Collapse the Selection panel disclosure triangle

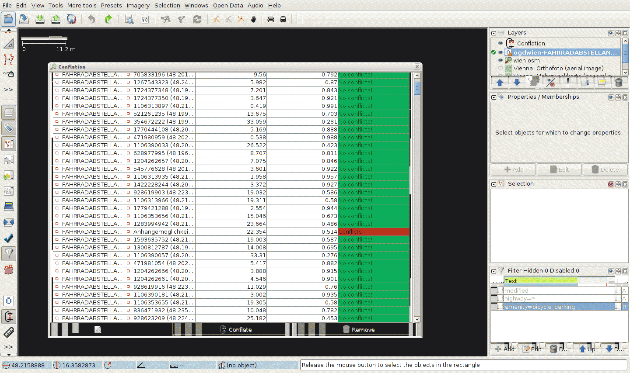point(493,183)
